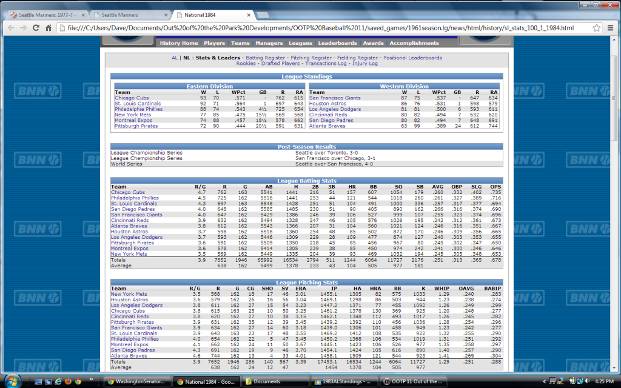Open the Leagues navigation menu item
Screen dimensions: 621x388
click(x=300, y=43)
